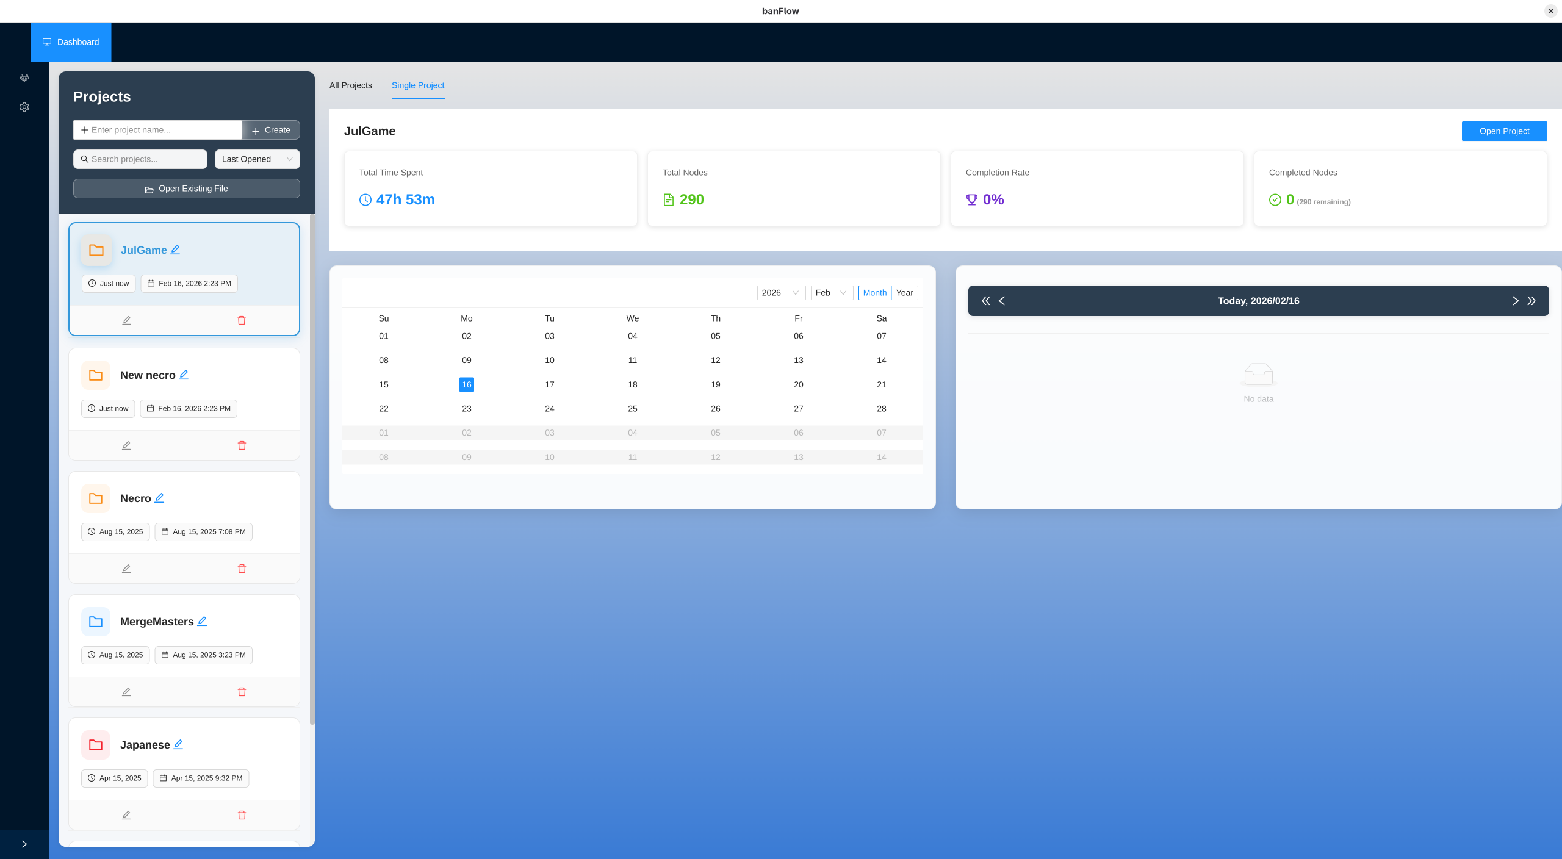Delete the Japanese project
The width and height of the screenshot is (1562, 859).
click(x=242, y=815)
